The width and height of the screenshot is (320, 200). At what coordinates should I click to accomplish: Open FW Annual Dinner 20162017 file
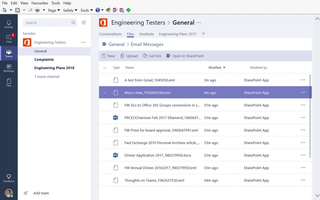coord(160,168)
